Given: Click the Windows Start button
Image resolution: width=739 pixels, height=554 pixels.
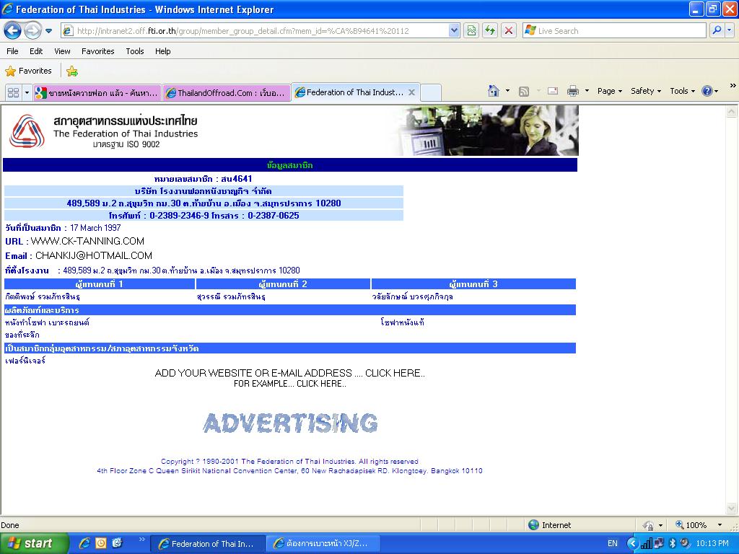Looking at the screenshot, I should 33,543.
